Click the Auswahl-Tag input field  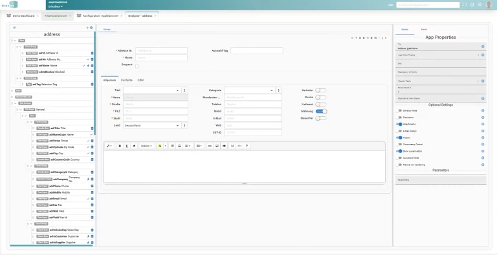click(x=257, y=50)
